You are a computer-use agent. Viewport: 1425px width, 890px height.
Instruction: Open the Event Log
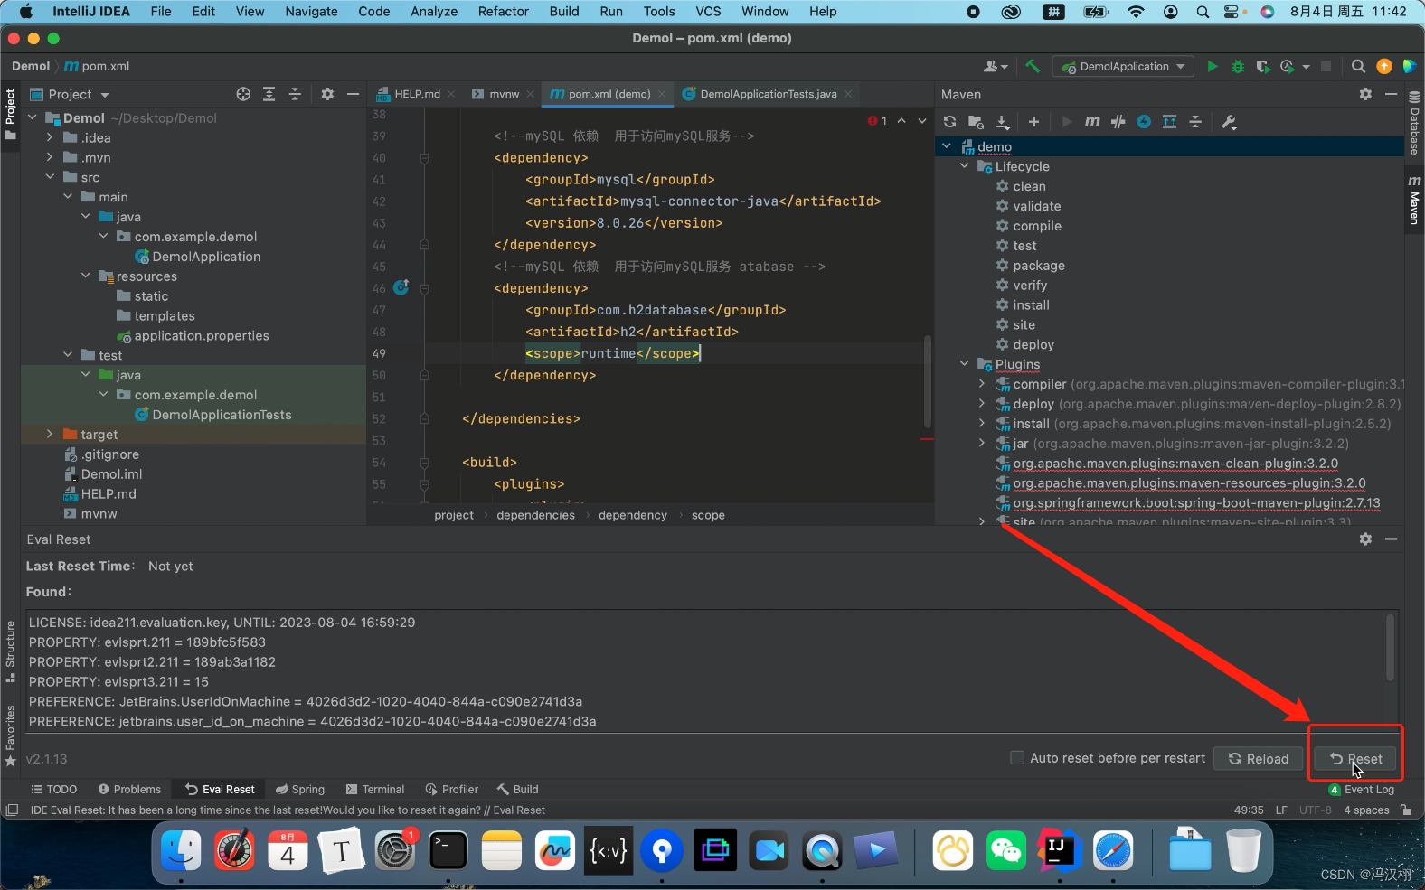tap(1361, 789)
